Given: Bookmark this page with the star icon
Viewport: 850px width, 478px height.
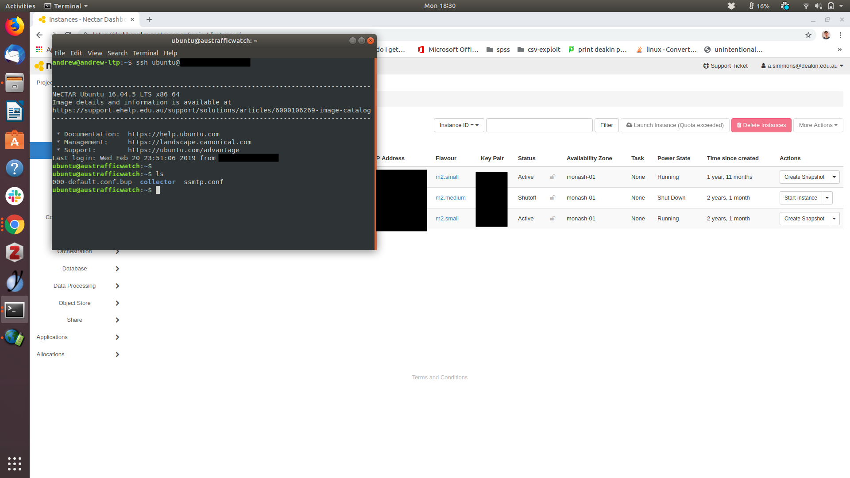Looking at the screenshot, I should 808,35.
